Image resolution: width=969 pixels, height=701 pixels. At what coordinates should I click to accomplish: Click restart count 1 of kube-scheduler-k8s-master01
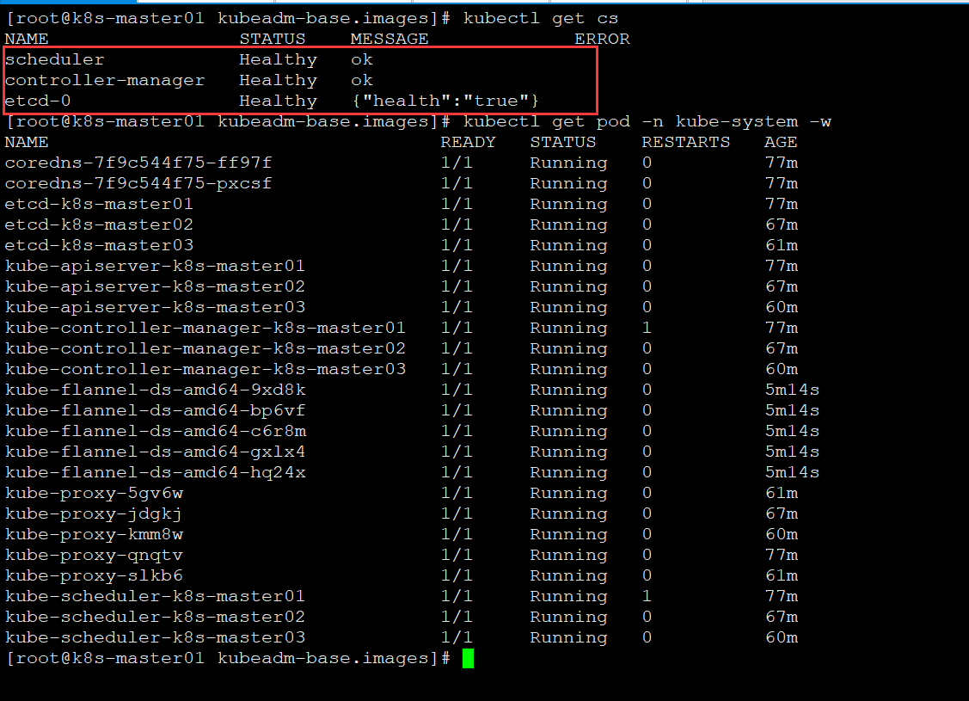(x=647, y=597)
